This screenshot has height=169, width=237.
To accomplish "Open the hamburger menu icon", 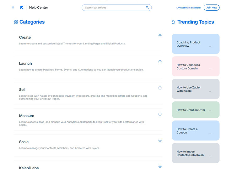I will pyautogui.click(x=13, y=8).
